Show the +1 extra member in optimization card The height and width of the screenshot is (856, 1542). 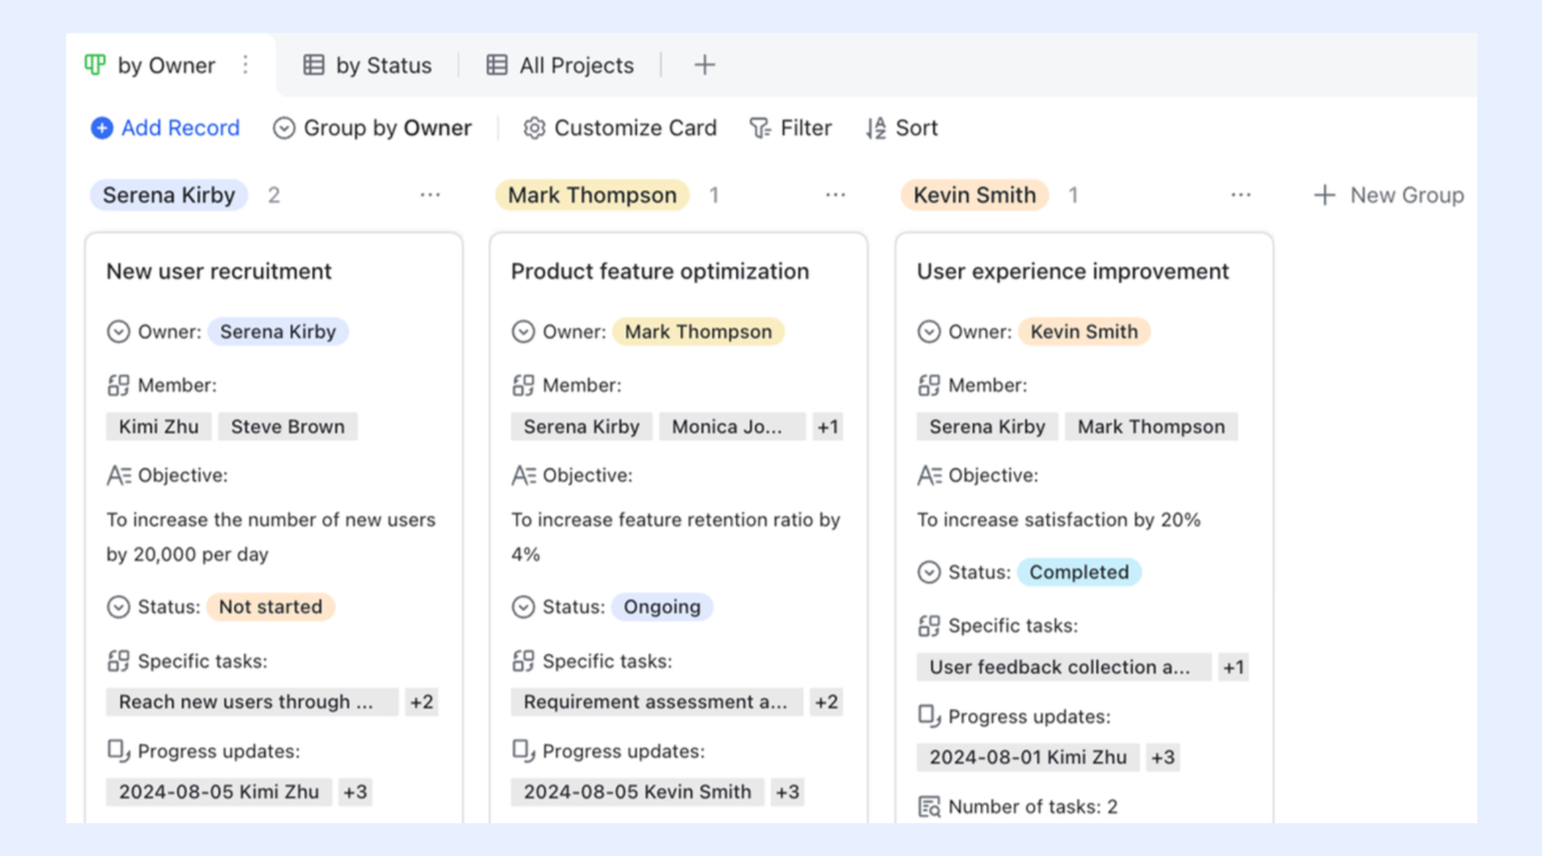tap(828, 427)
